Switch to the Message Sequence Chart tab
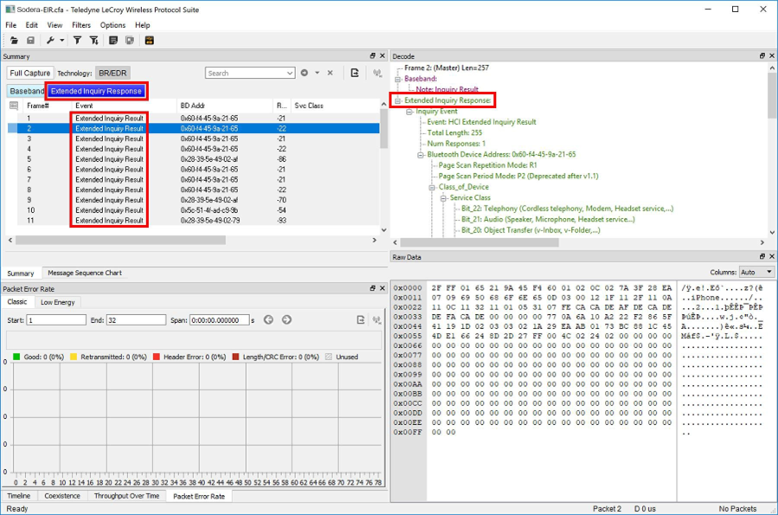 point(84,273)
